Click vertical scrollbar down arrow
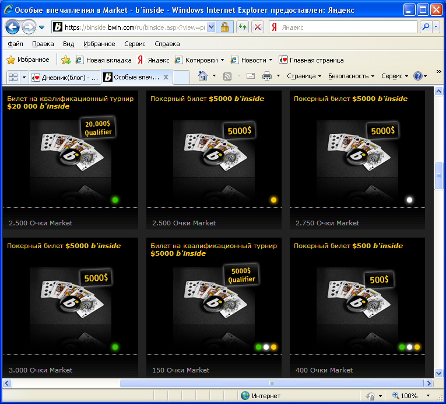Image resolution: width=446 pixels, height=404 pixels. coord(438,373)
